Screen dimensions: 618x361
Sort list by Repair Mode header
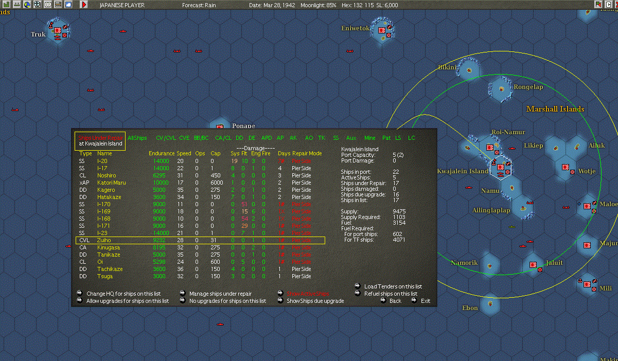click(307, 153)
